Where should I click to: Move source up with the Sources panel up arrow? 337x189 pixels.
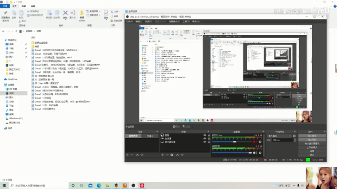[x=177, y=155]
